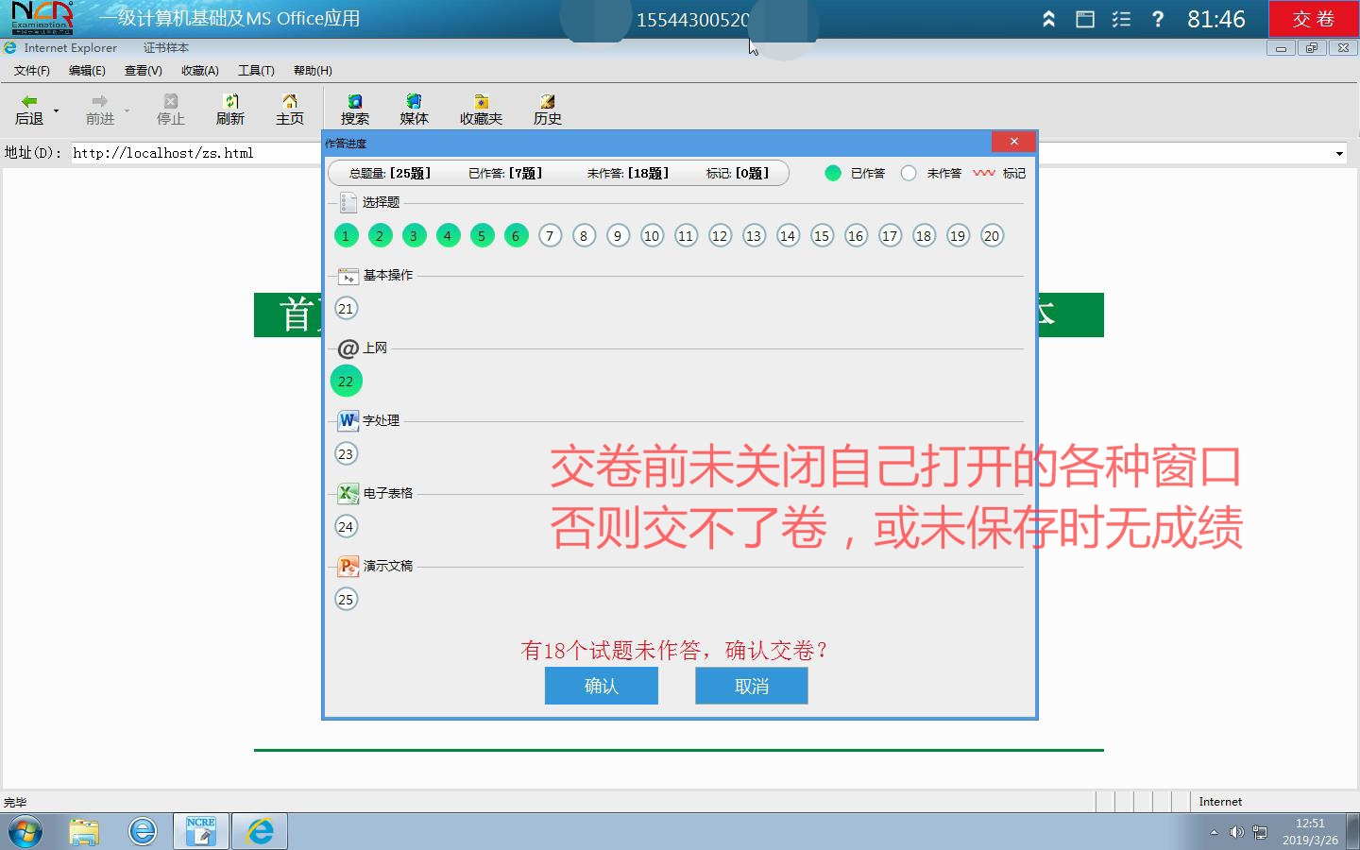Open the blue Internet Explorer taskbar icon

click(143, 832)
